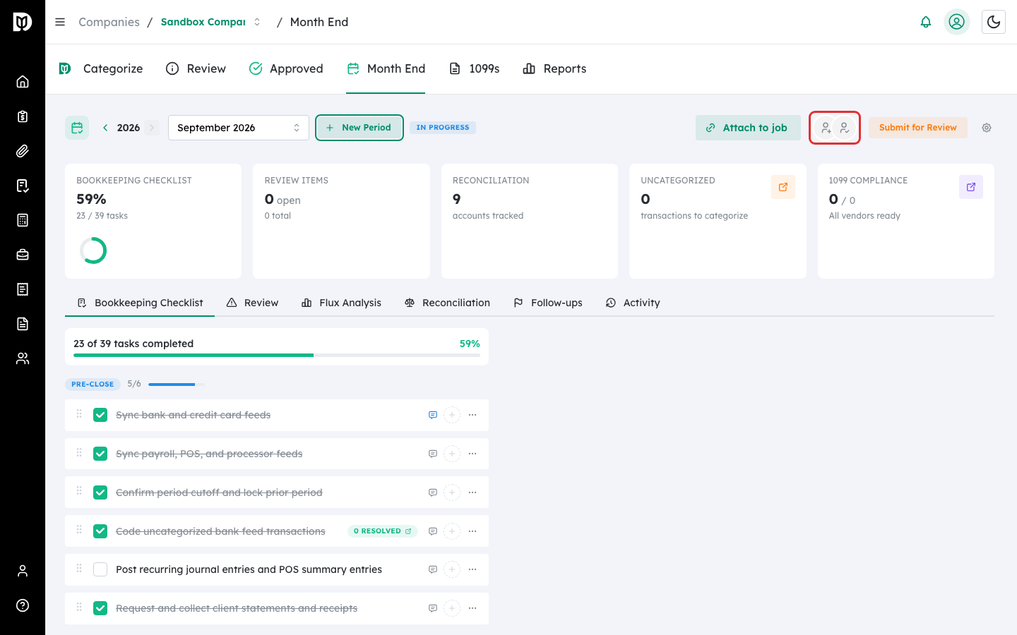Open the team members sidebar icon
This screenshot has height=635, width=1017.
click(x=23, y=358)
